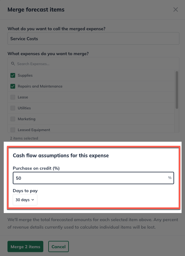Open the 30 days dropdown

pos(25,200)
